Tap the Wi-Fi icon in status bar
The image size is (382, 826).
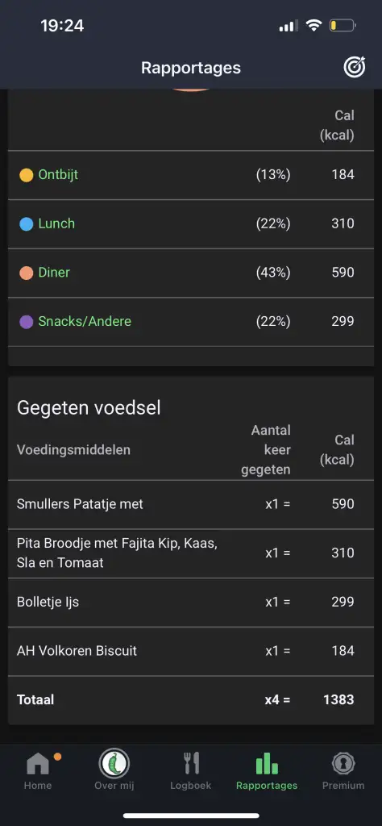point(314,25)
